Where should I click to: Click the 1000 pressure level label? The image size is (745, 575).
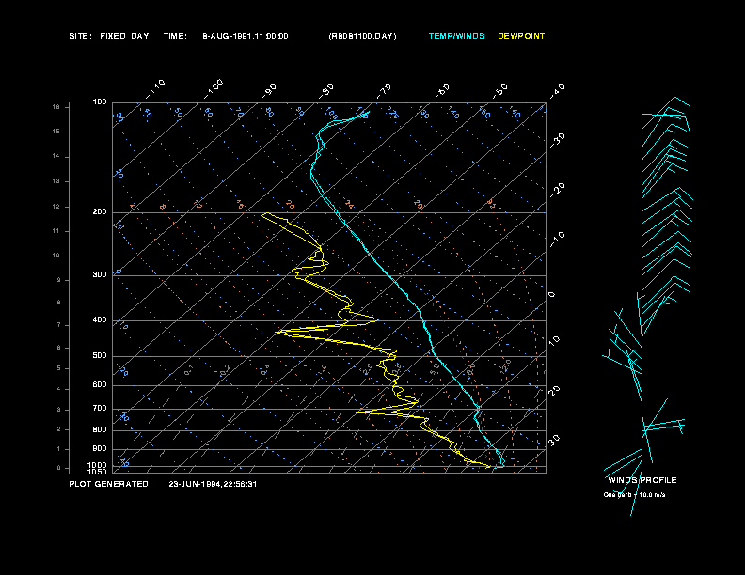click(98, 465)
